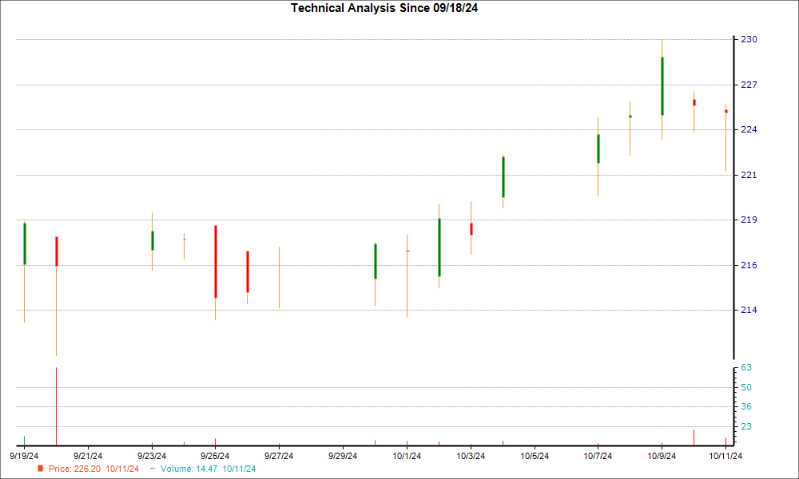Select the 230 price axis label
This screenshot has height=479, width=799.
[x=749, y=39]
